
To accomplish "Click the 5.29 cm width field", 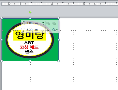I will pos(35,30).
